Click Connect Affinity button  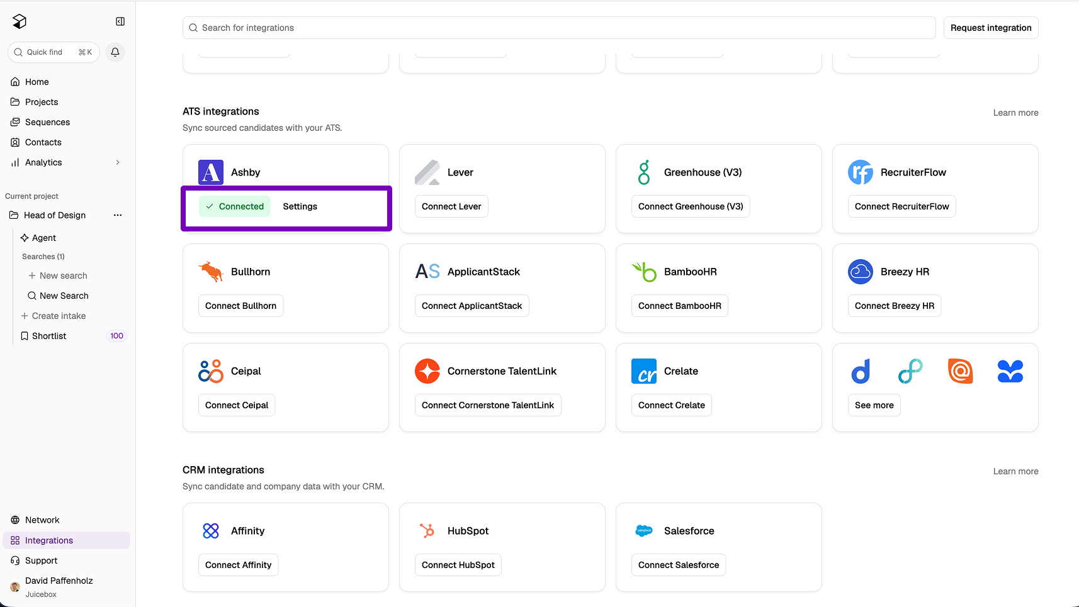point(239,565)
